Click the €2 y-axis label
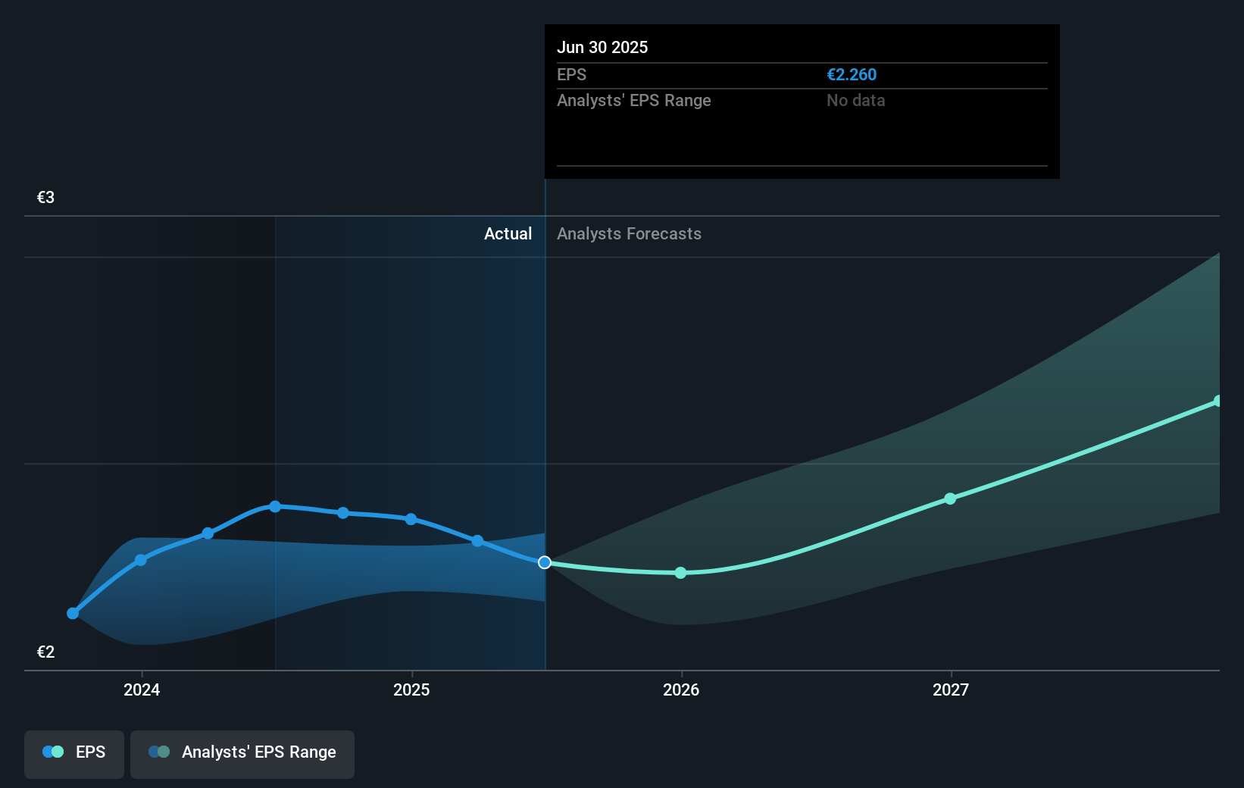The image size is (1244, 788). click(x=45, y=652)
